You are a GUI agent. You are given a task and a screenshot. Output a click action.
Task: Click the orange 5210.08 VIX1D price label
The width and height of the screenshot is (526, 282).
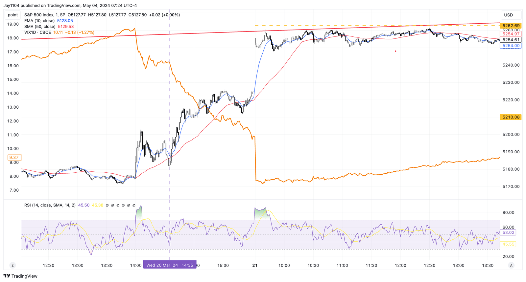point(510,117)
